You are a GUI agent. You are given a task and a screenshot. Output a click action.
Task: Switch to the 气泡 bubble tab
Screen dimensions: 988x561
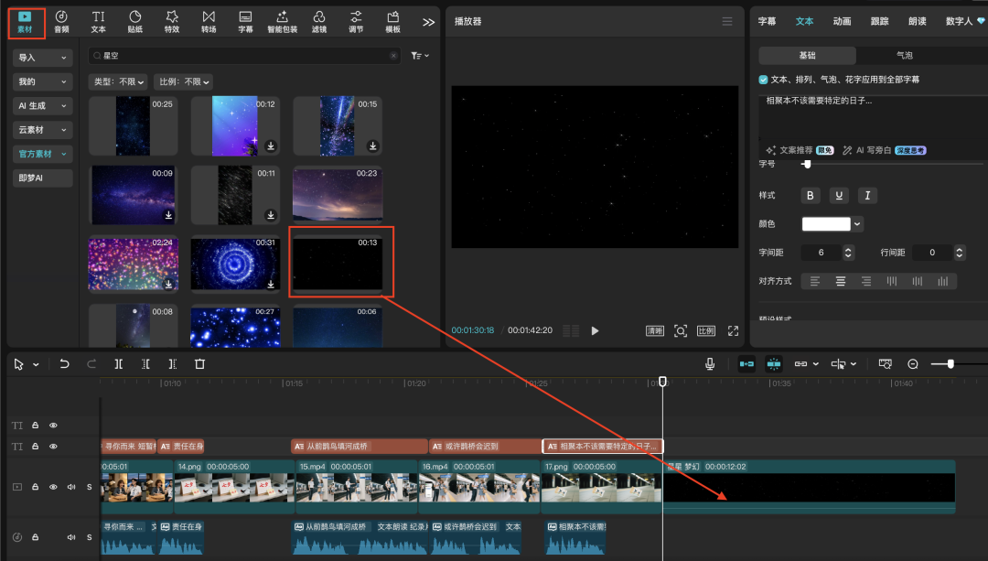coord(904,55)
